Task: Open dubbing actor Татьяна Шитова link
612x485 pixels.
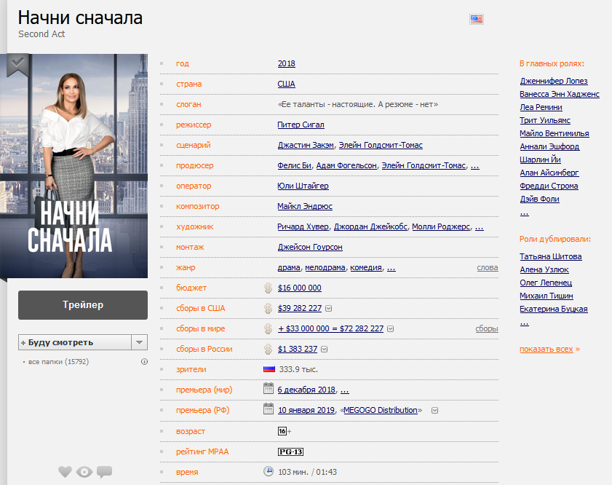Action: click(x=551, y=256)
